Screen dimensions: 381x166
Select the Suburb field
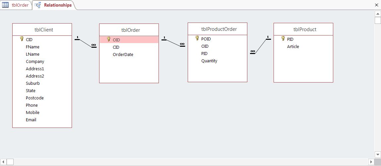33,83
